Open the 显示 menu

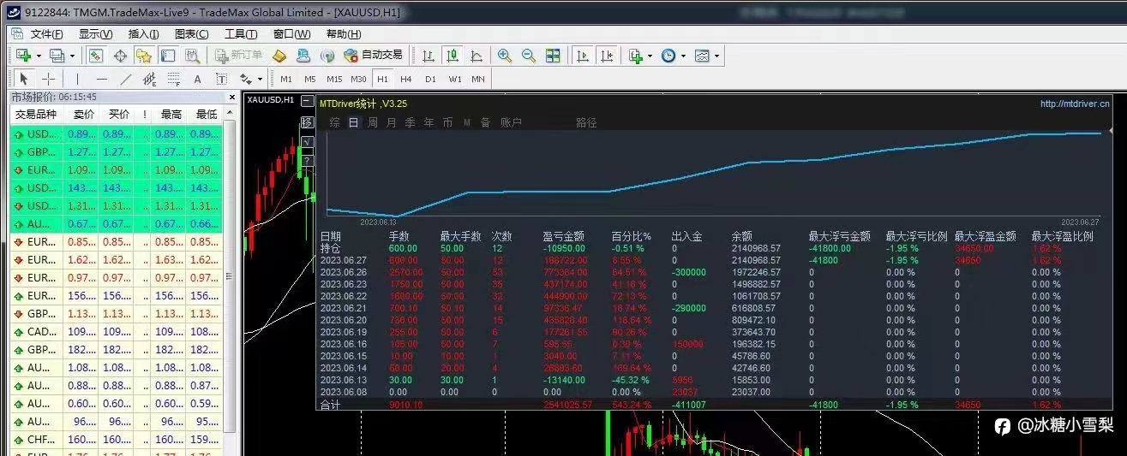coord(95,34)
